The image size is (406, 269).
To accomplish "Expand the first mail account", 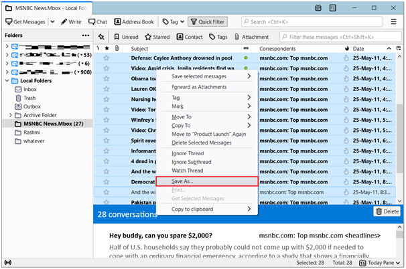I will pos(7,46).
